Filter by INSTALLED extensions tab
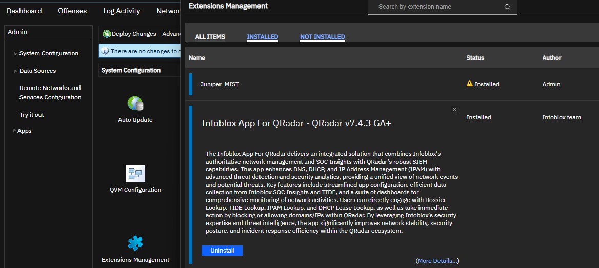Image resolution: width=599 pixels, height=268 pixels. (263, 37)
